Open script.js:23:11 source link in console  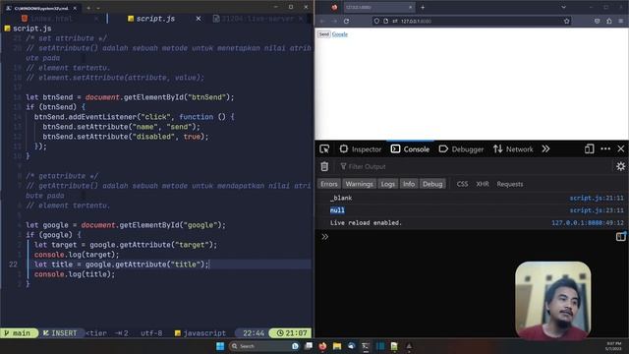point(597,210)
